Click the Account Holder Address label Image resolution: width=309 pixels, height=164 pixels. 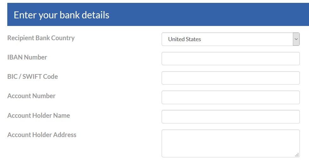[x=42, y=135]
